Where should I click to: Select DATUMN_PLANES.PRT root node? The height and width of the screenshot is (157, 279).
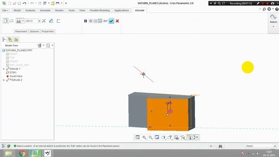coord(17,51)
